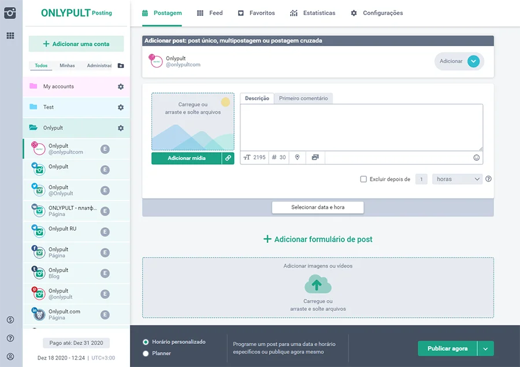Screen dimensions: 520x367
Task: Enable the Excluir depois de checkbox
Action: coord(363,179)
